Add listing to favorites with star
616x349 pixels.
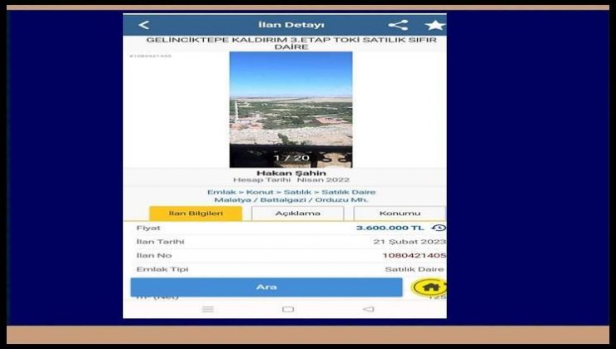tap(435, 25)
